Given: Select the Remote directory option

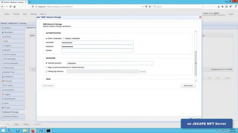Looking at the screenshot, I should [x=46, y=63].
